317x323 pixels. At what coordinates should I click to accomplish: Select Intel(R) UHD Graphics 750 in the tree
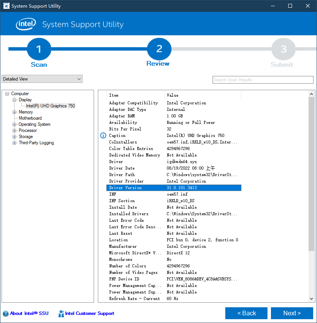click(x=50, y=106)
